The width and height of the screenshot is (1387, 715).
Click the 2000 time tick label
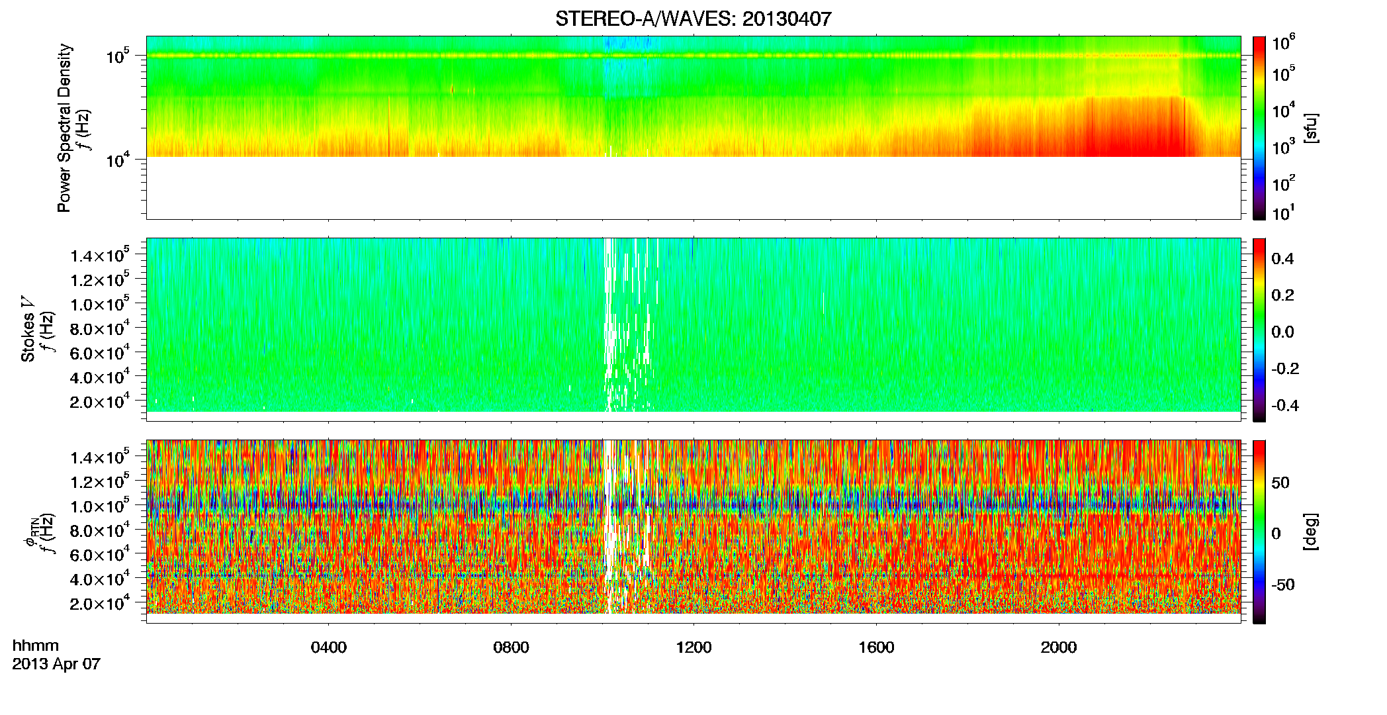pyautogui.click(x=1059, y=647)
